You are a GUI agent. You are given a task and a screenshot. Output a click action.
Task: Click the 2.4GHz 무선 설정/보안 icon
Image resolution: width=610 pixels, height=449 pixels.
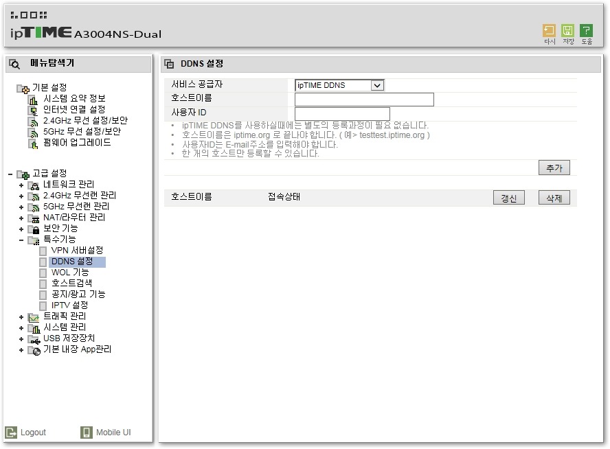pyautogui.click(x=34, y=122)
